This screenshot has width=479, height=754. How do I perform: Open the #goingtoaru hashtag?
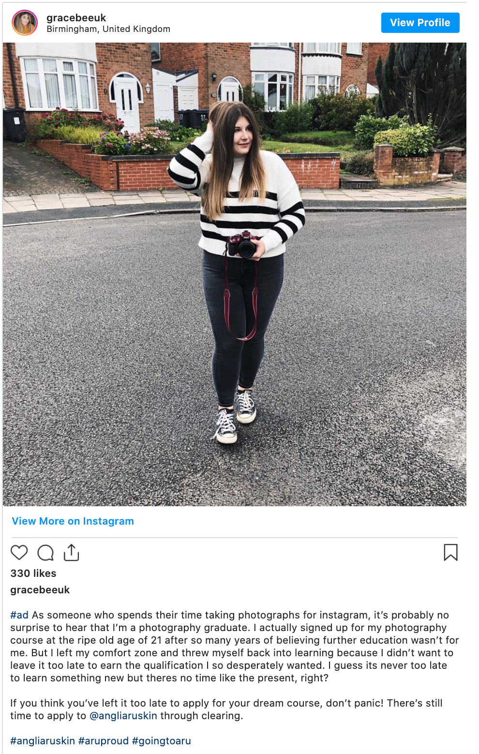pos(162,741)
